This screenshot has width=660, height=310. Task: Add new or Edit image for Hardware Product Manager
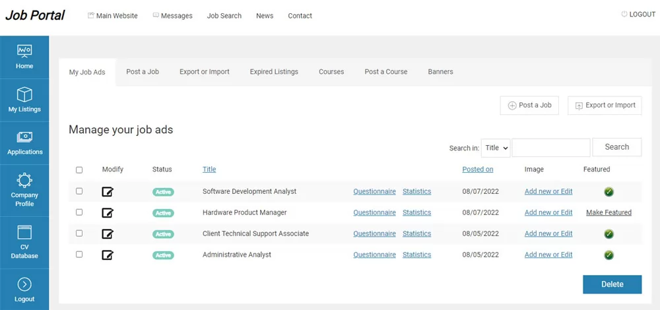click(548, 212)
